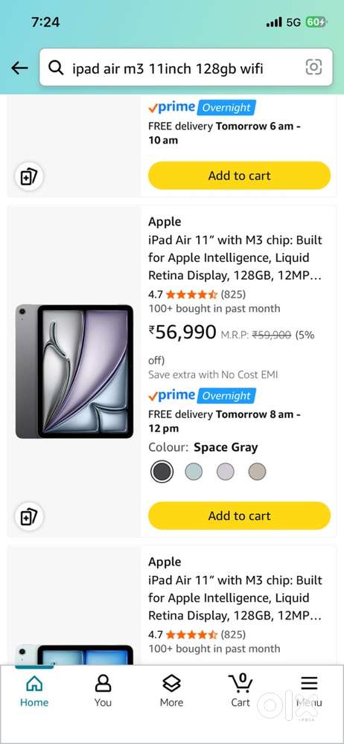
Task: Select the blue colour swatch
Action: click(x=194, y=472)
